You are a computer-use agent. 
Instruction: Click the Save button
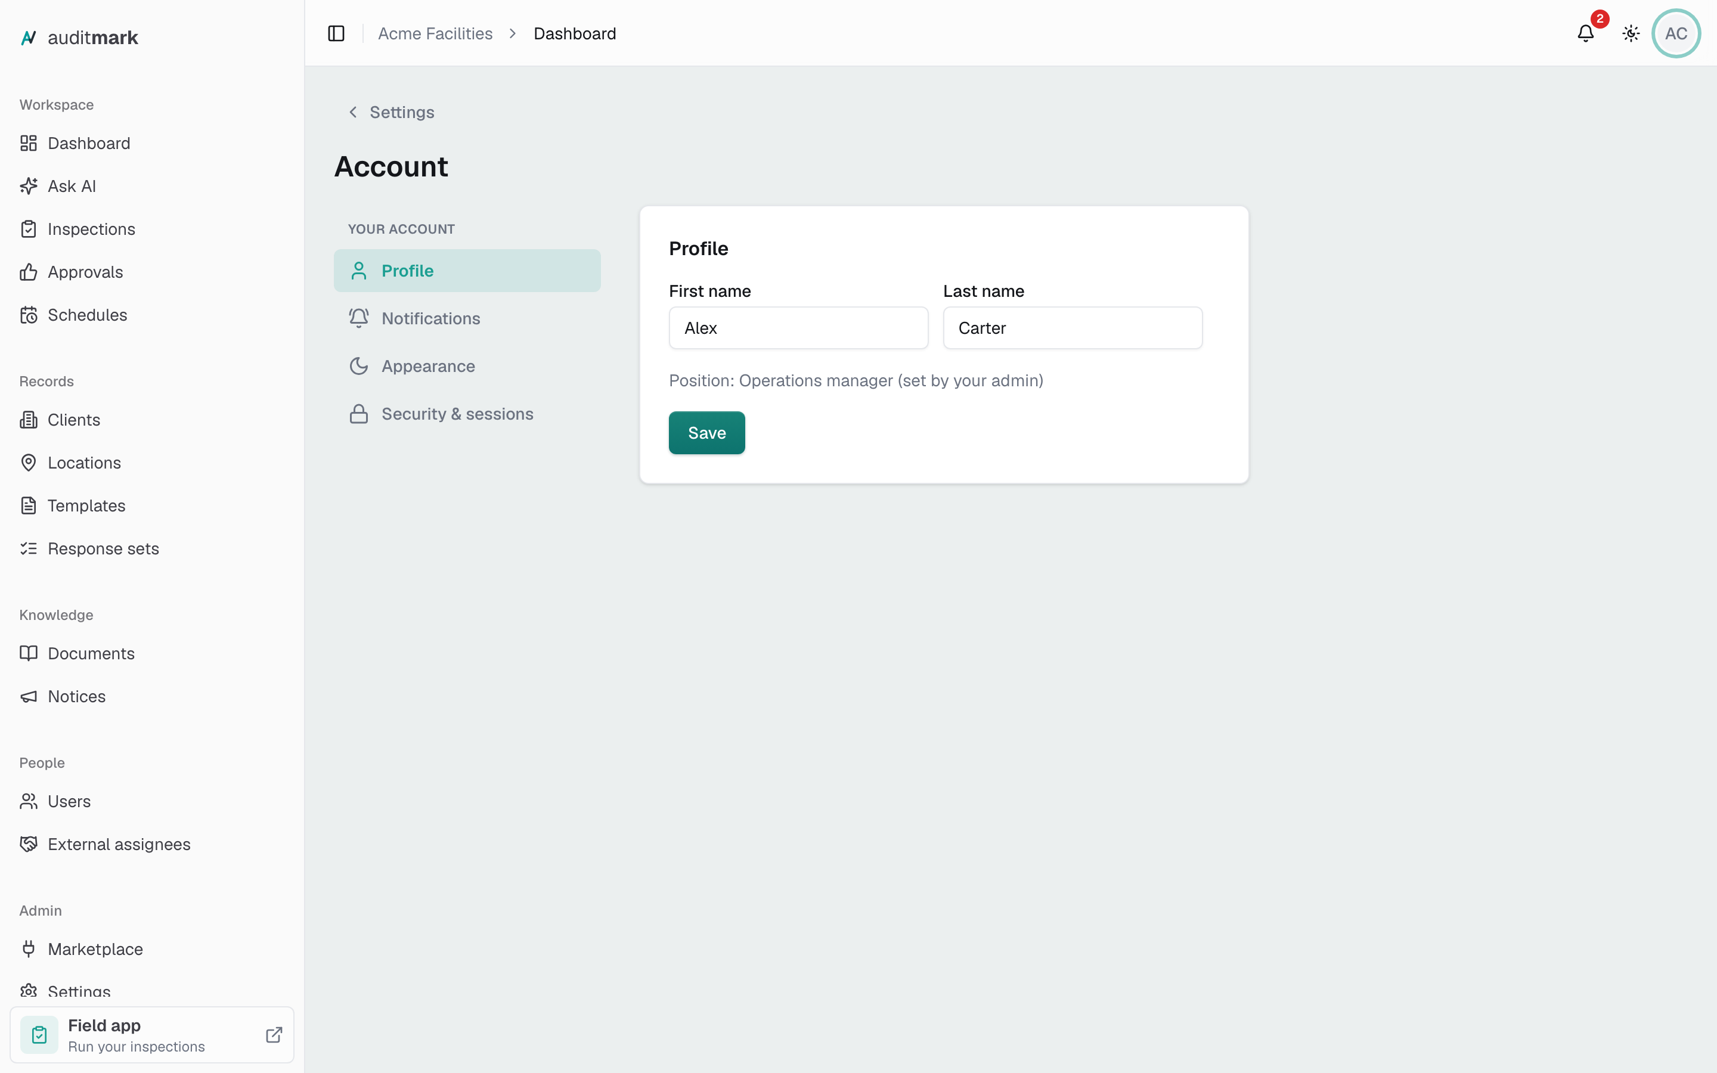pyautogui.click(x=706, y=433)
